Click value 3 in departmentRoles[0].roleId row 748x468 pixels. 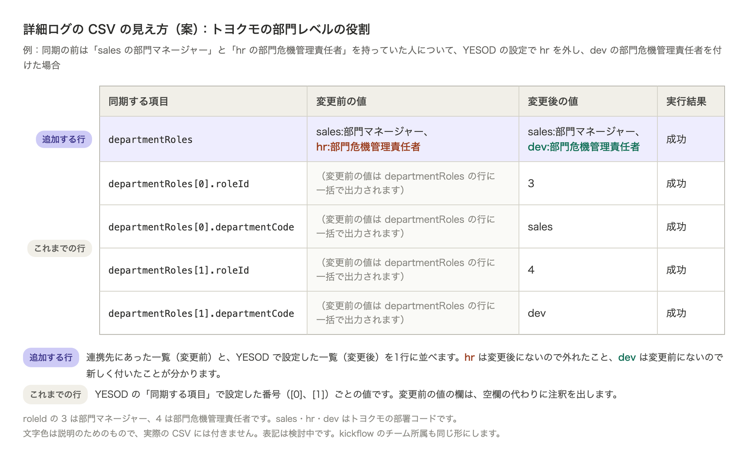(531, 183)
